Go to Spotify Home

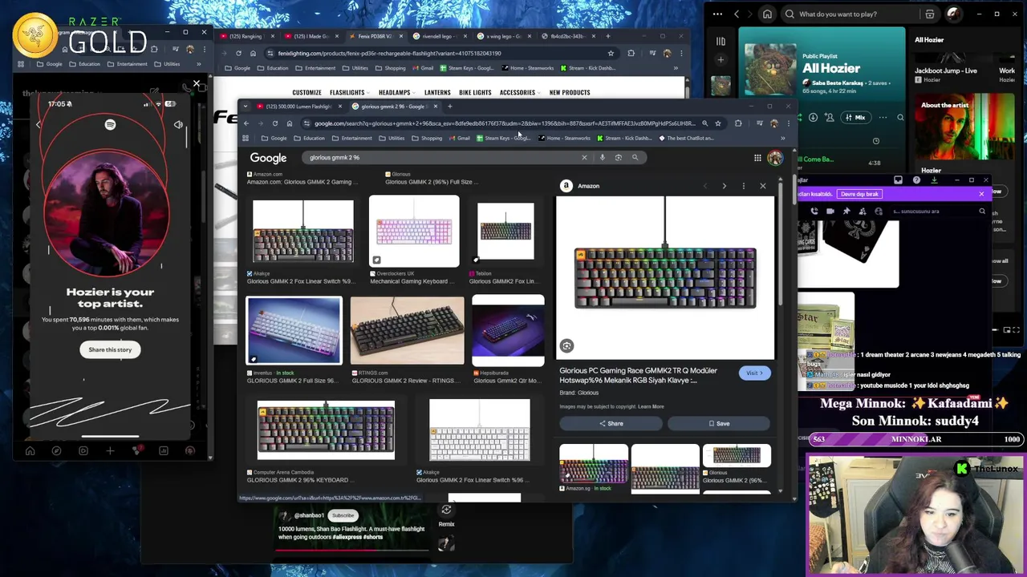[x=767, y=14]
